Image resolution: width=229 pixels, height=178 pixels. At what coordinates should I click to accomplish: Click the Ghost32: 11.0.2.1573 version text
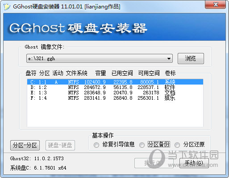point(37,158)
